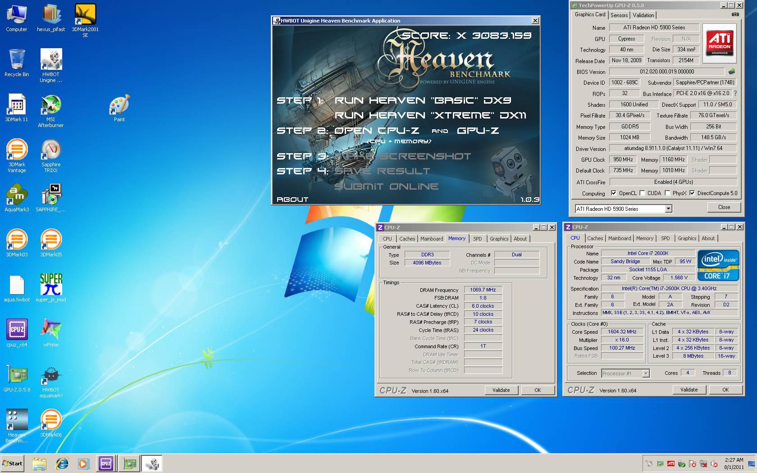Click BIOS save icon in GPU-Z
The image size is (757, 473).
pyautogui.click(x=732, y=71)
